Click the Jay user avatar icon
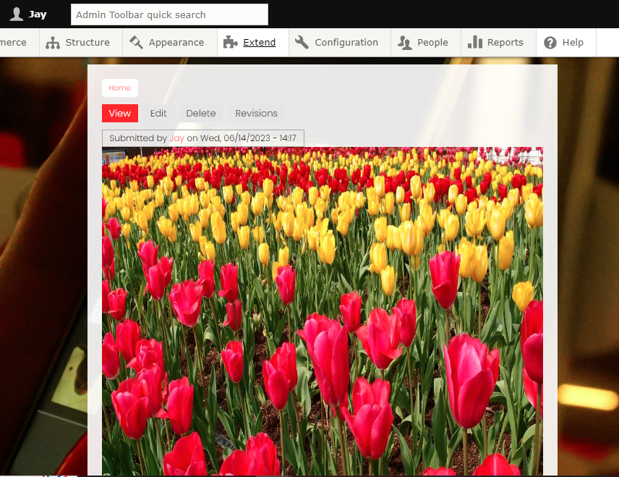This screenshot has height=477, width=619. point(17,14)
